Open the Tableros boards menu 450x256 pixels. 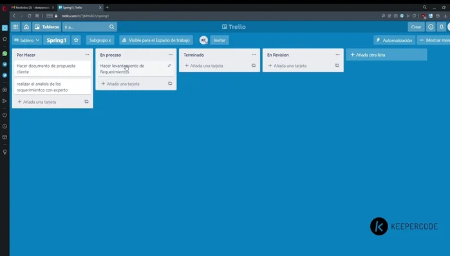tap(47, 26)
